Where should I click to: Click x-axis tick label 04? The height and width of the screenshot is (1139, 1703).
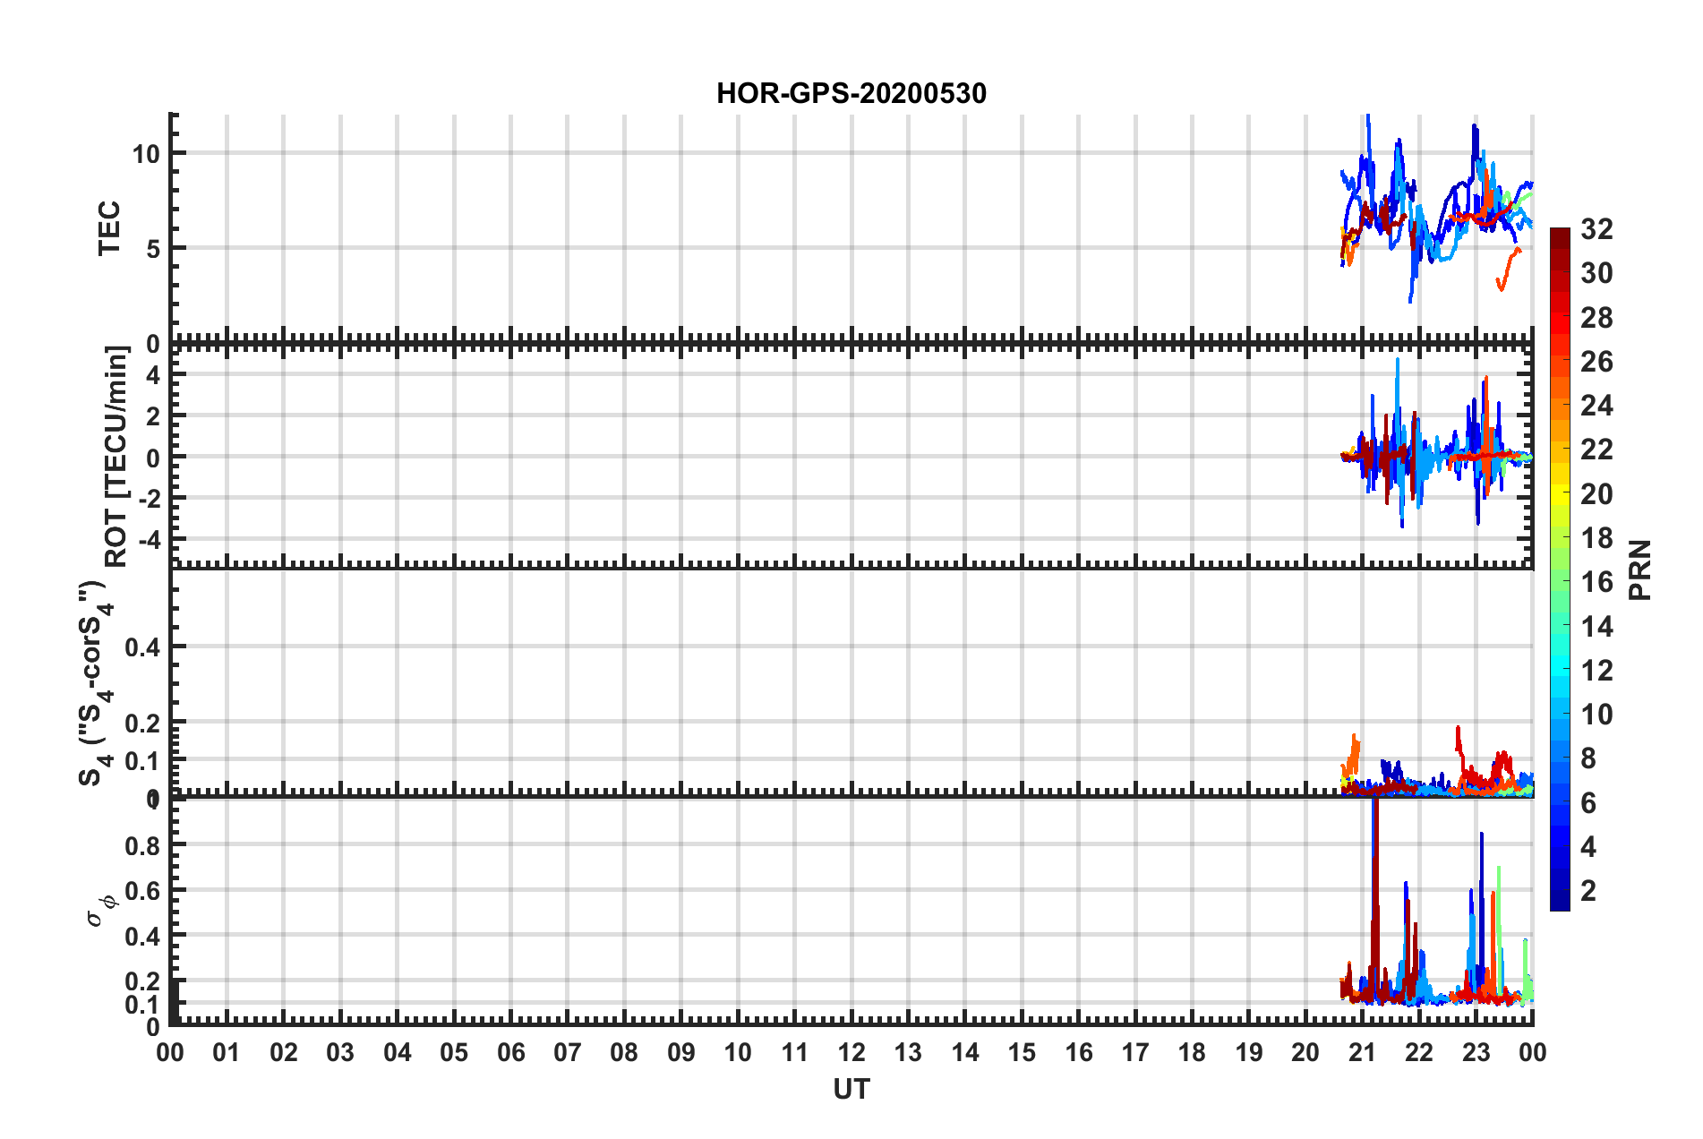pyautogui.click(x=398, y=1052)
